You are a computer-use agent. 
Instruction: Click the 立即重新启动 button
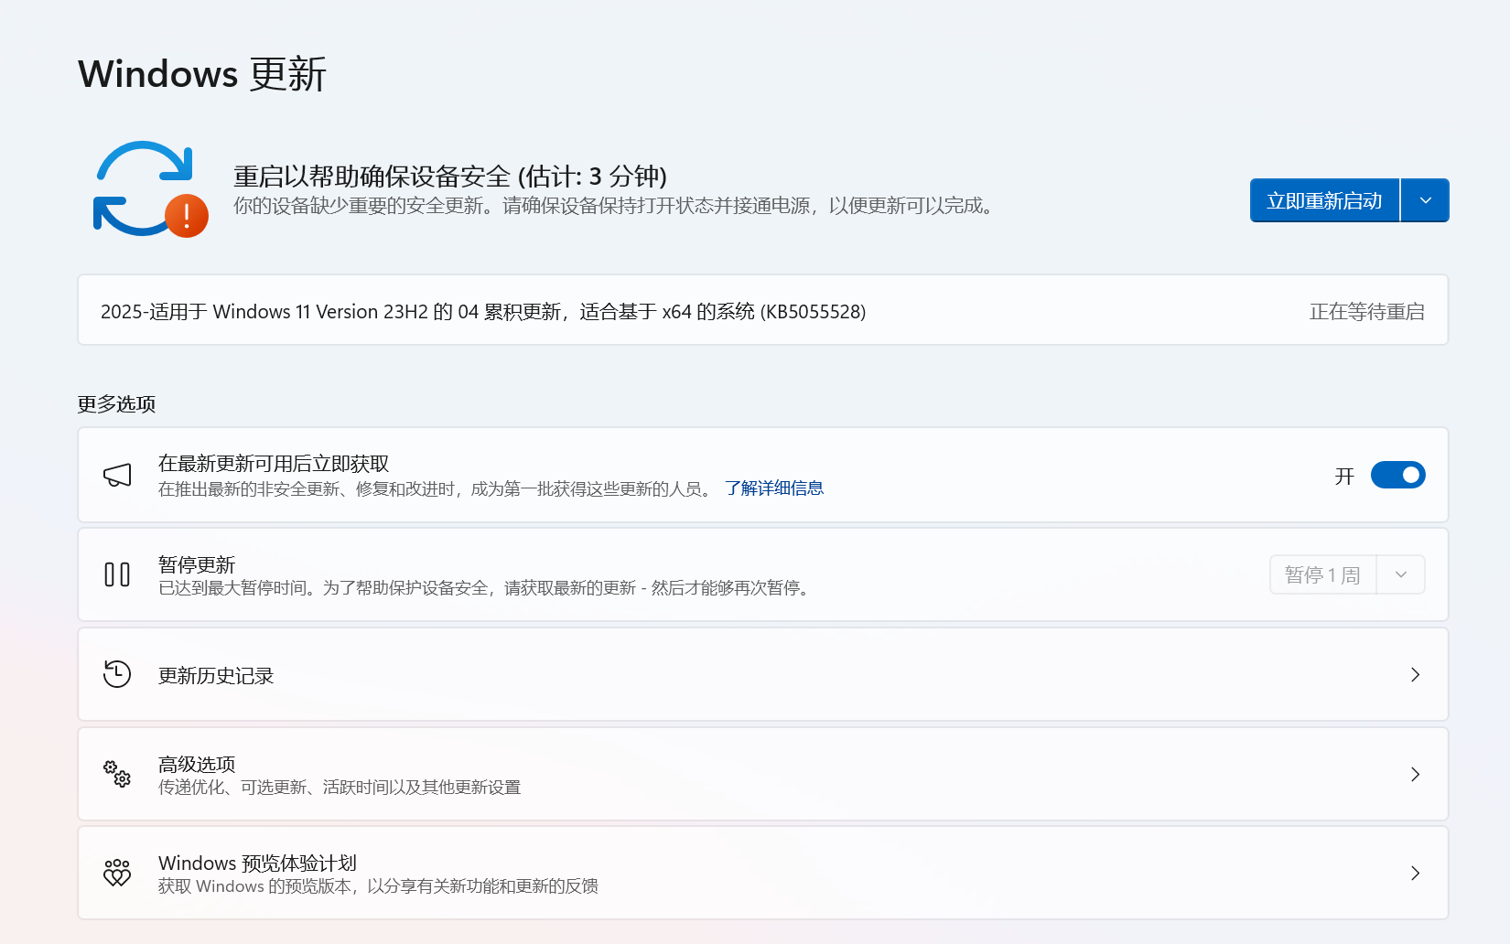tap(1324, 200)
